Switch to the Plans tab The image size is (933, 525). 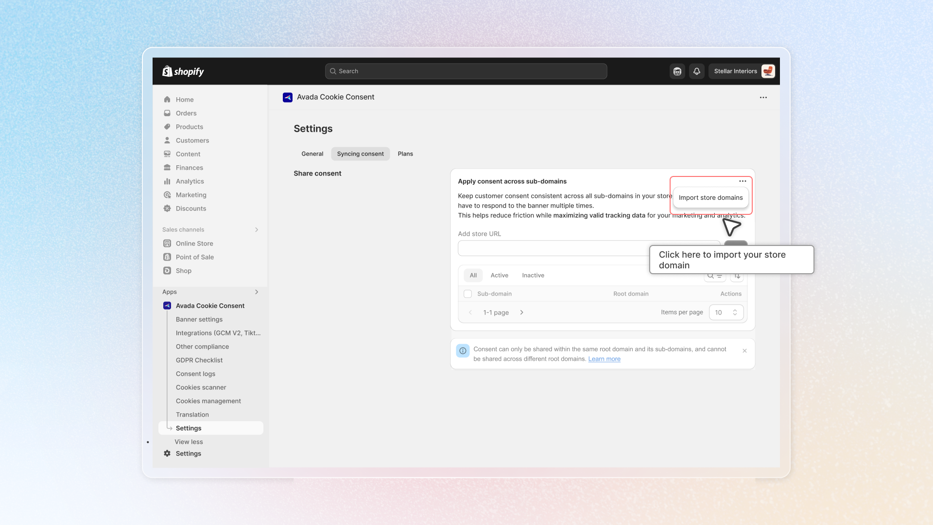pos(405,154)
